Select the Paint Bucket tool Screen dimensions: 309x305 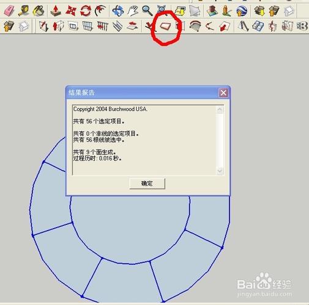click(x=39, y=10)
